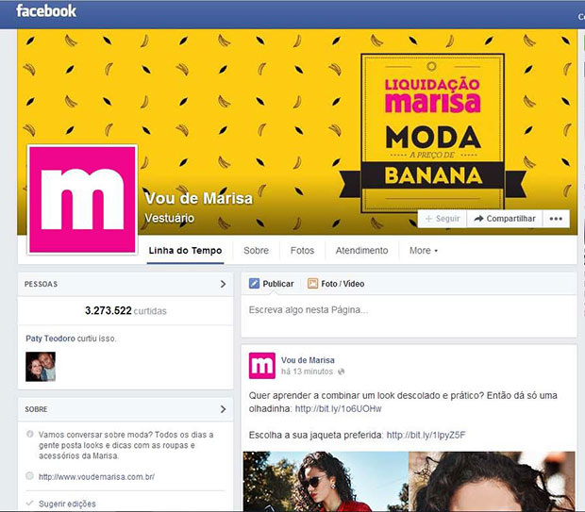Image resolution: width=585 pixels, height=512 pixels.
Task: Select the Foto / Video photo icon
Action: 312,284
